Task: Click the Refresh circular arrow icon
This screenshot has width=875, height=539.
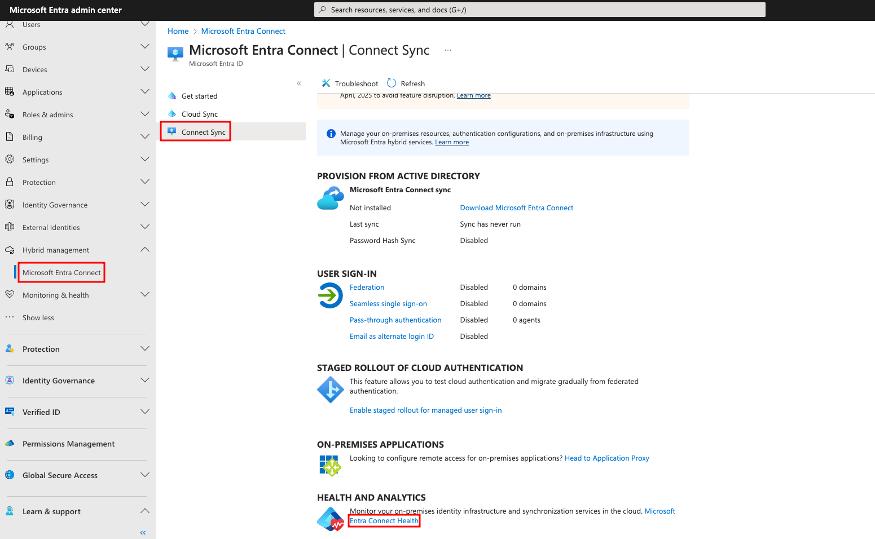Action: 392,83
